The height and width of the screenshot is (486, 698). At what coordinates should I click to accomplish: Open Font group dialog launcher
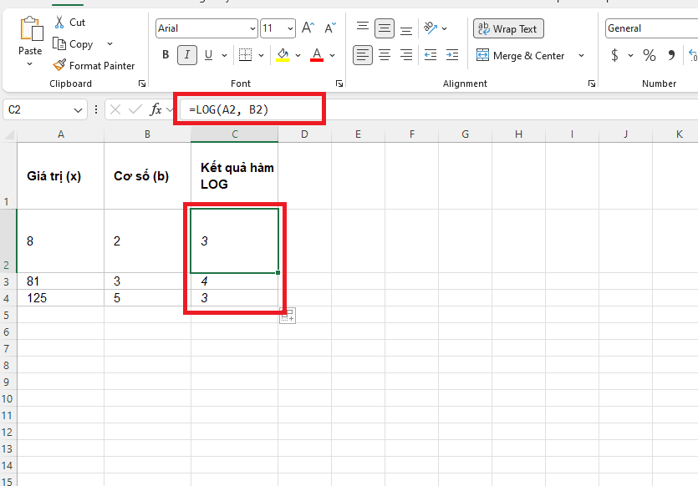tap(339, 84)
